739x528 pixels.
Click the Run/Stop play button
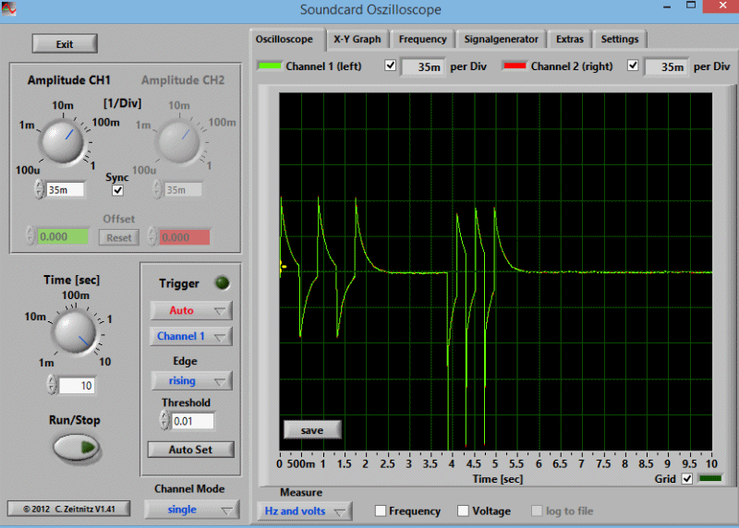tap(76, 447)
